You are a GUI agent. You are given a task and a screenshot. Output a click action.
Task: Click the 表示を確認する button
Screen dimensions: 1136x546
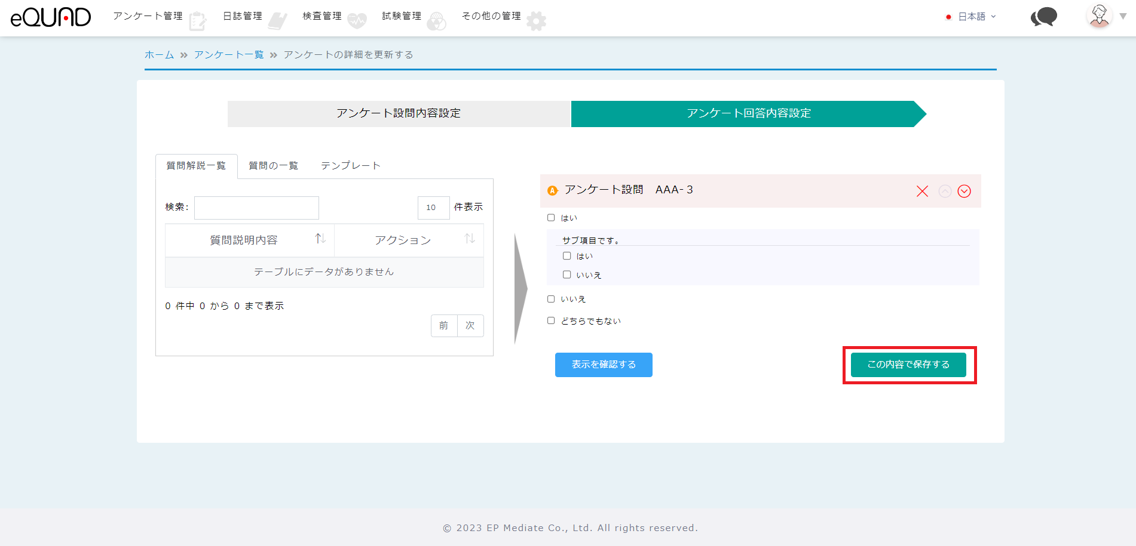tap(604, 365)
